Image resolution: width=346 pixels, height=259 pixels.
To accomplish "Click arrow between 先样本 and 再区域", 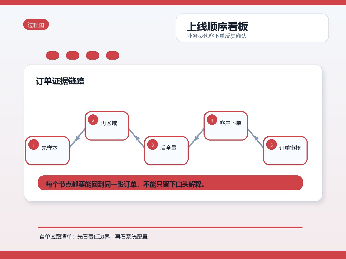I will [x=77, y=138].
